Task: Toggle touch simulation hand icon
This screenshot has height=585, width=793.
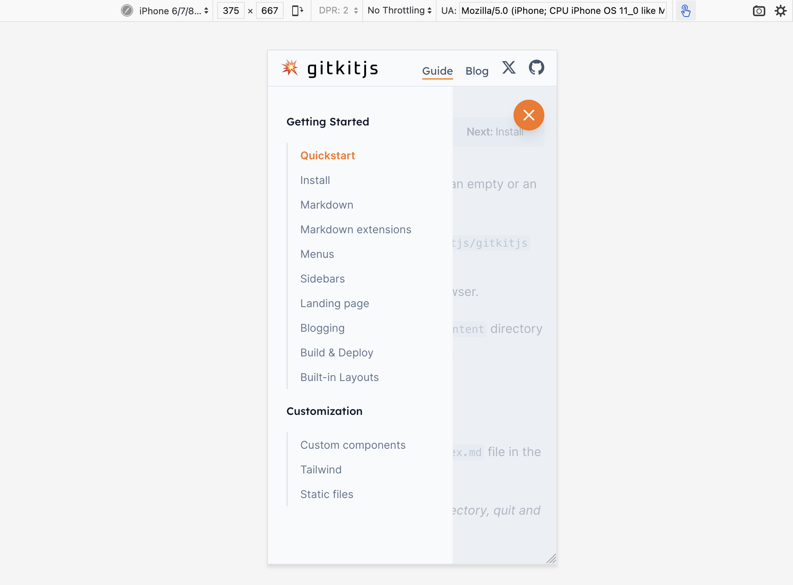Action: (x=686, y=10)
